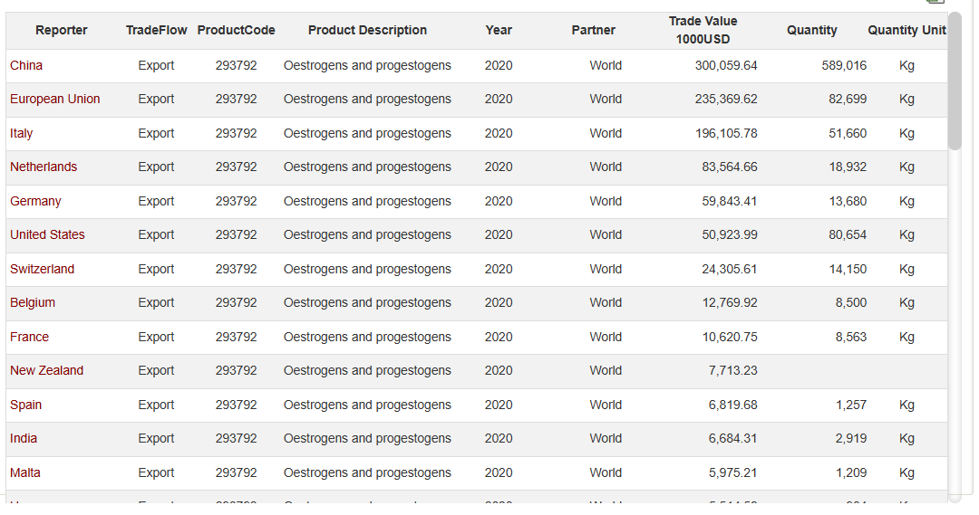Select year 2020 in Germany row
This screenshot has width=979, height=515.
(x=499, y=202)
